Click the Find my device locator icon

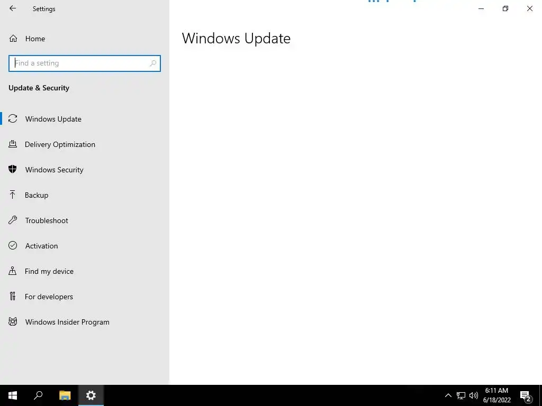[x=13, y=271]
